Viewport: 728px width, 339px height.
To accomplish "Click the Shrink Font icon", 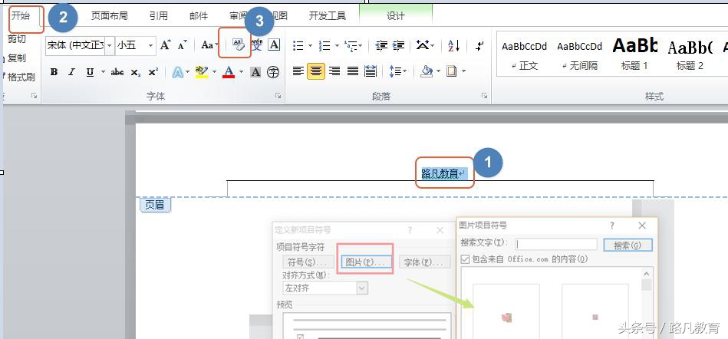I will click(x=182, y=45).
